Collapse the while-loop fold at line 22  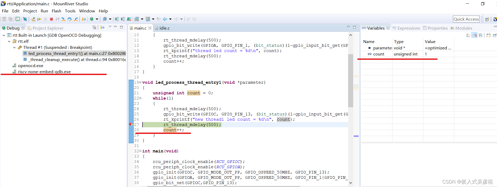tap(140, 98)
